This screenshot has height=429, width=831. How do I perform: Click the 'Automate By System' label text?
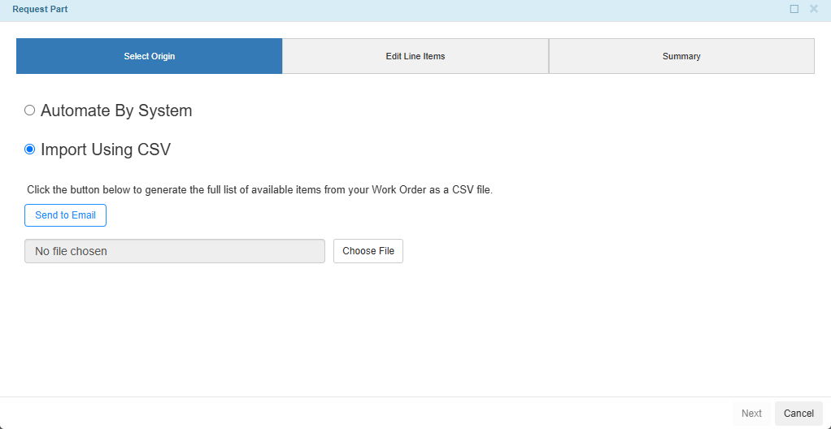(x=116, y=110)
